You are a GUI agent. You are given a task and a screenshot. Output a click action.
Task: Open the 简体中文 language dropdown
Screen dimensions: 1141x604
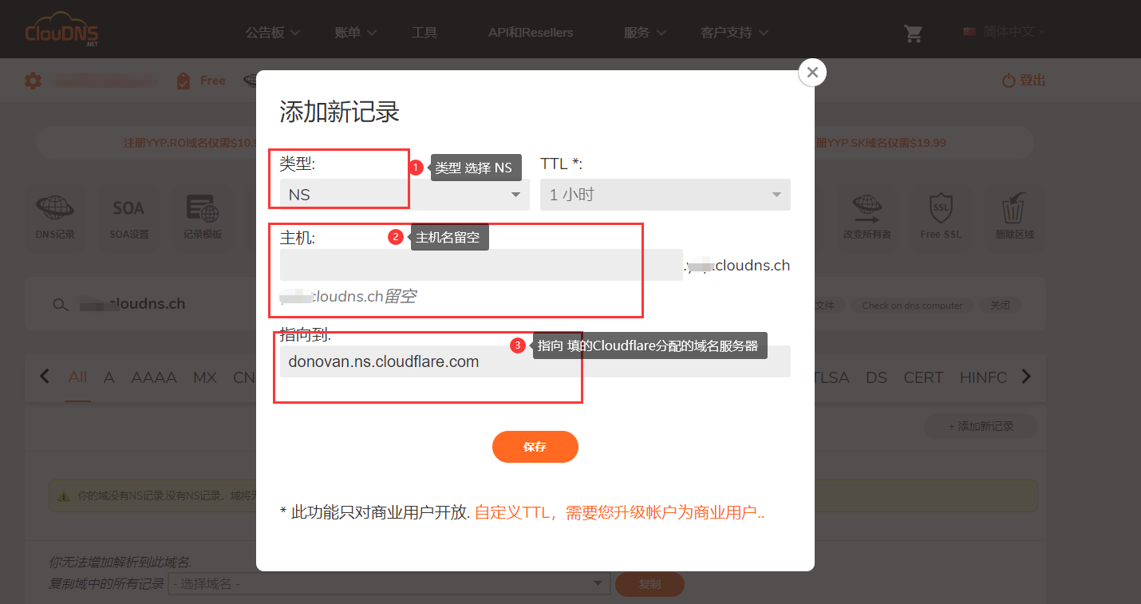[x=1005, y=32]
